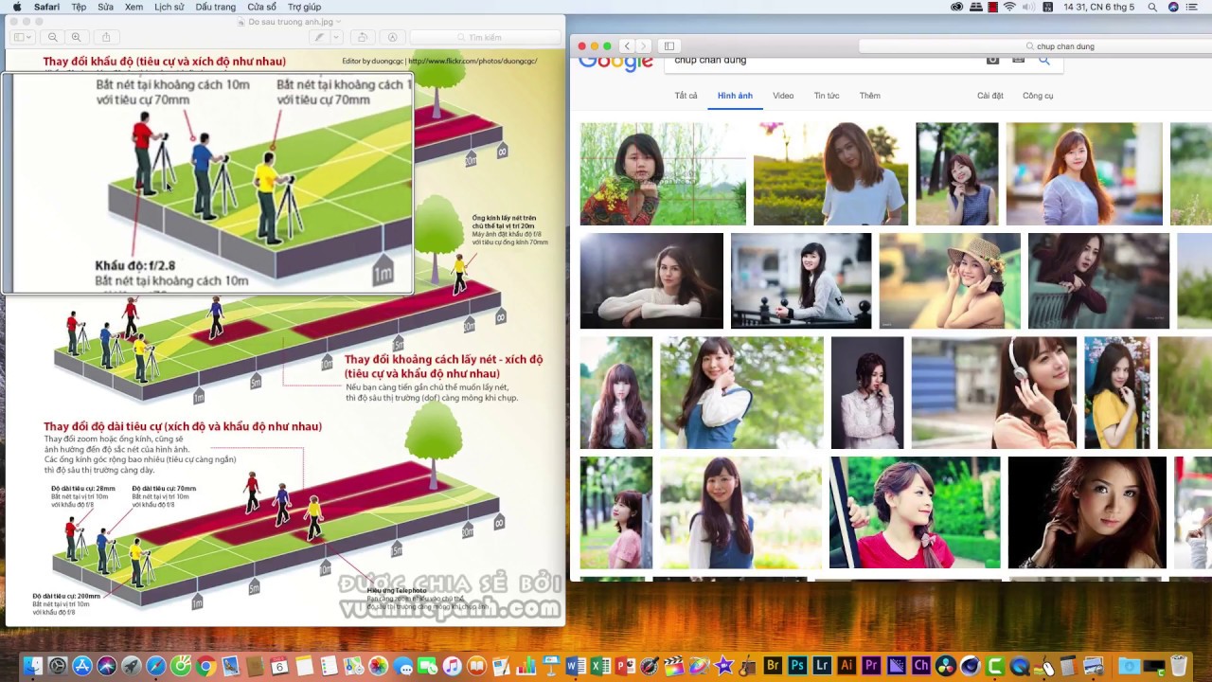Search by image using Google camera icon

point(992,60)
